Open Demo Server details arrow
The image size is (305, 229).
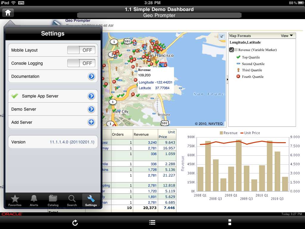91,109
